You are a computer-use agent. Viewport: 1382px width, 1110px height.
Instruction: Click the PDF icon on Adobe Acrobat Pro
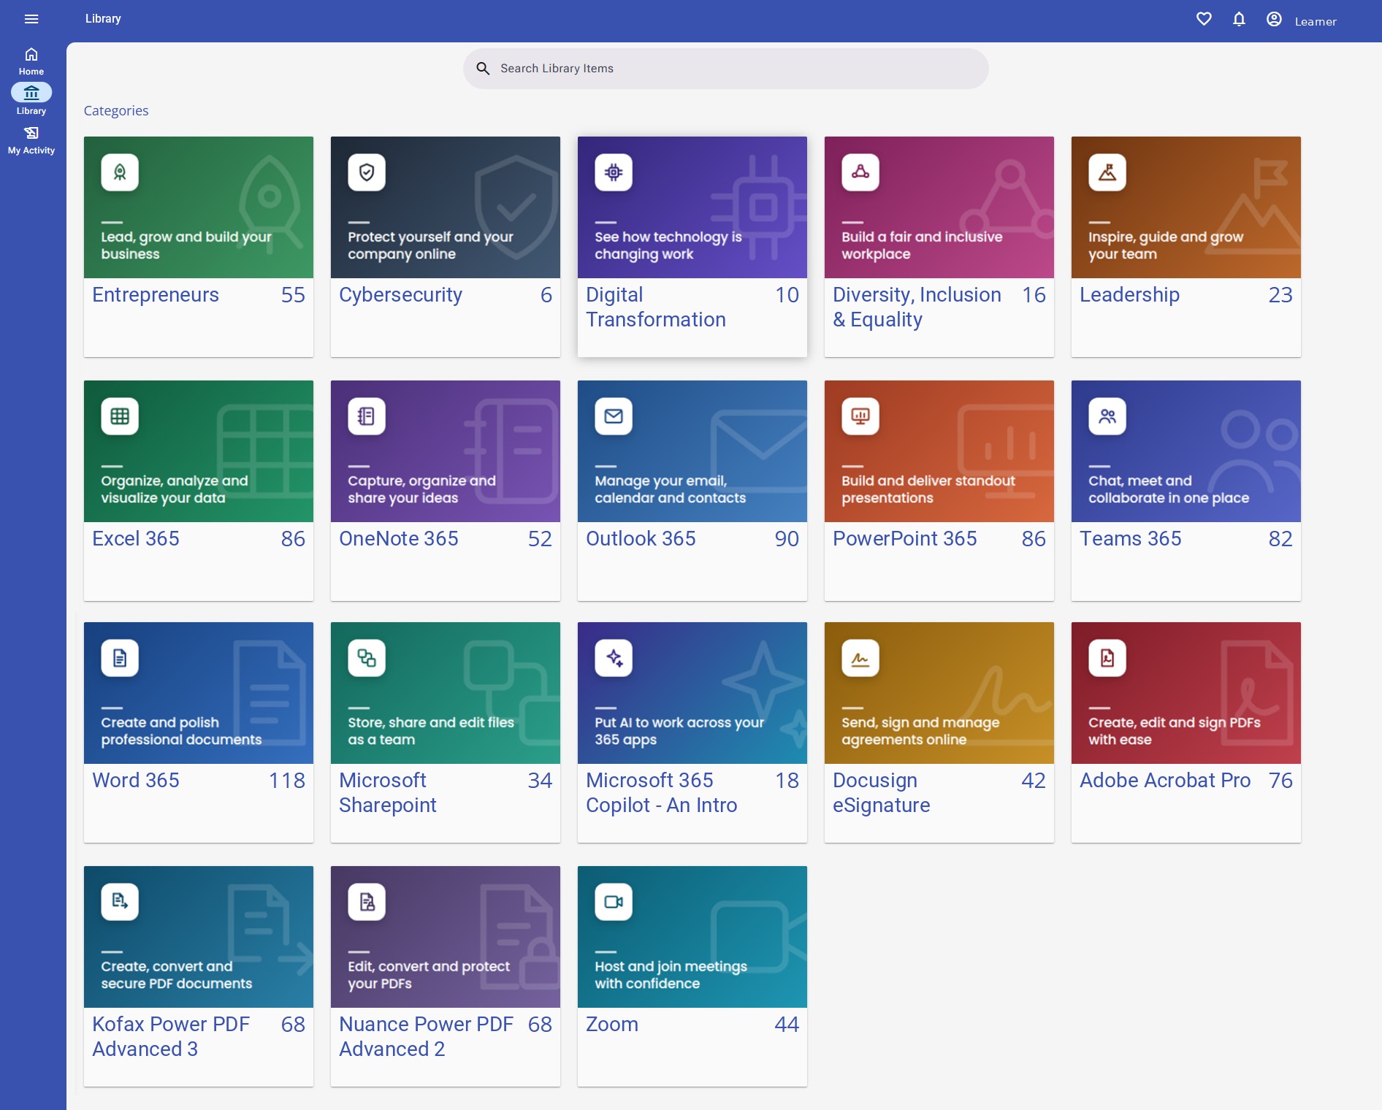pyautogui.click(x=1107, y=658)
